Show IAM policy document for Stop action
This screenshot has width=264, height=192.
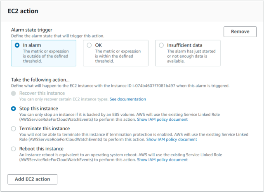(x=162, y=119)
